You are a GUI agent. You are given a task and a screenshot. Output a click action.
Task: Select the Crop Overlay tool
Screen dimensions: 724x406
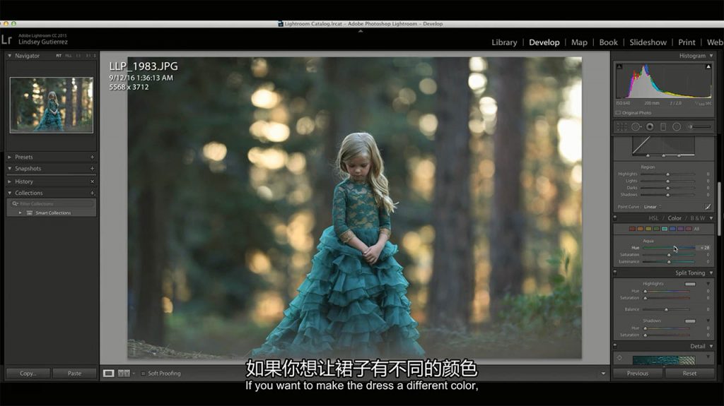pos(621,126)
